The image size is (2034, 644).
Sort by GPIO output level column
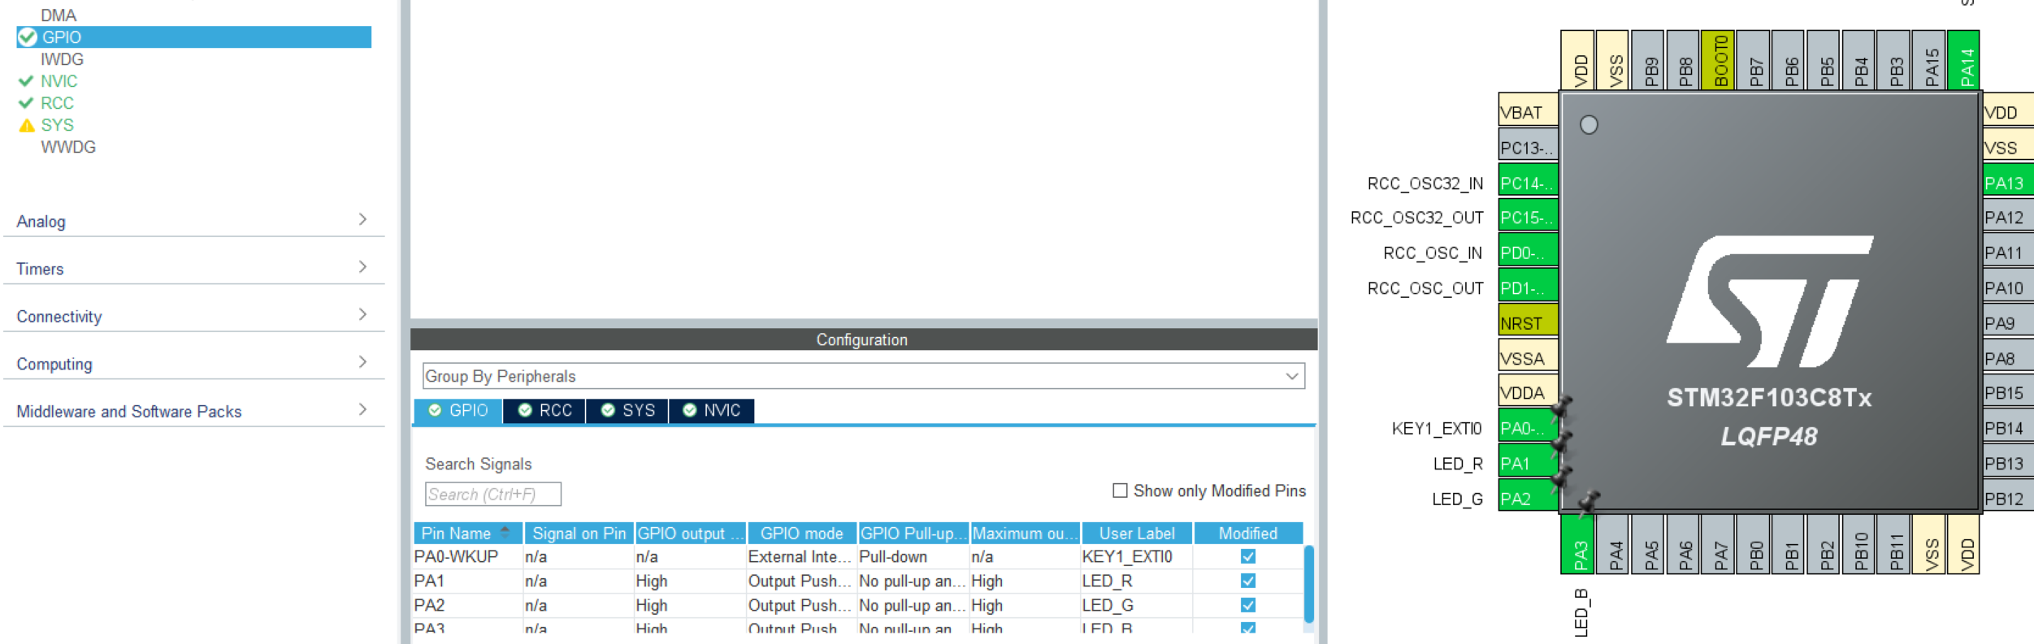[x=691, y=534]
